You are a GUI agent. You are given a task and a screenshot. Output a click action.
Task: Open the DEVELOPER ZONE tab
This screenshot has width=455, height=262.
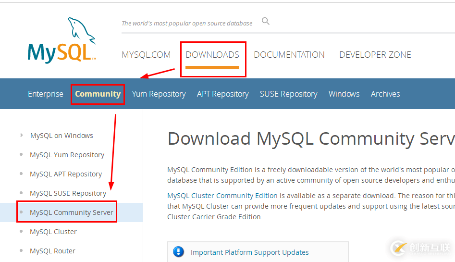(x=375, y=55)
